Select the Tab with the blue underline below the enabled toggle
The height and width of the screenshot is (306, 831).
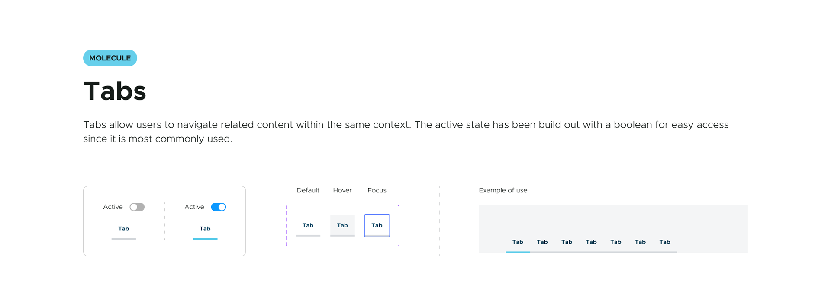point(205,229)
